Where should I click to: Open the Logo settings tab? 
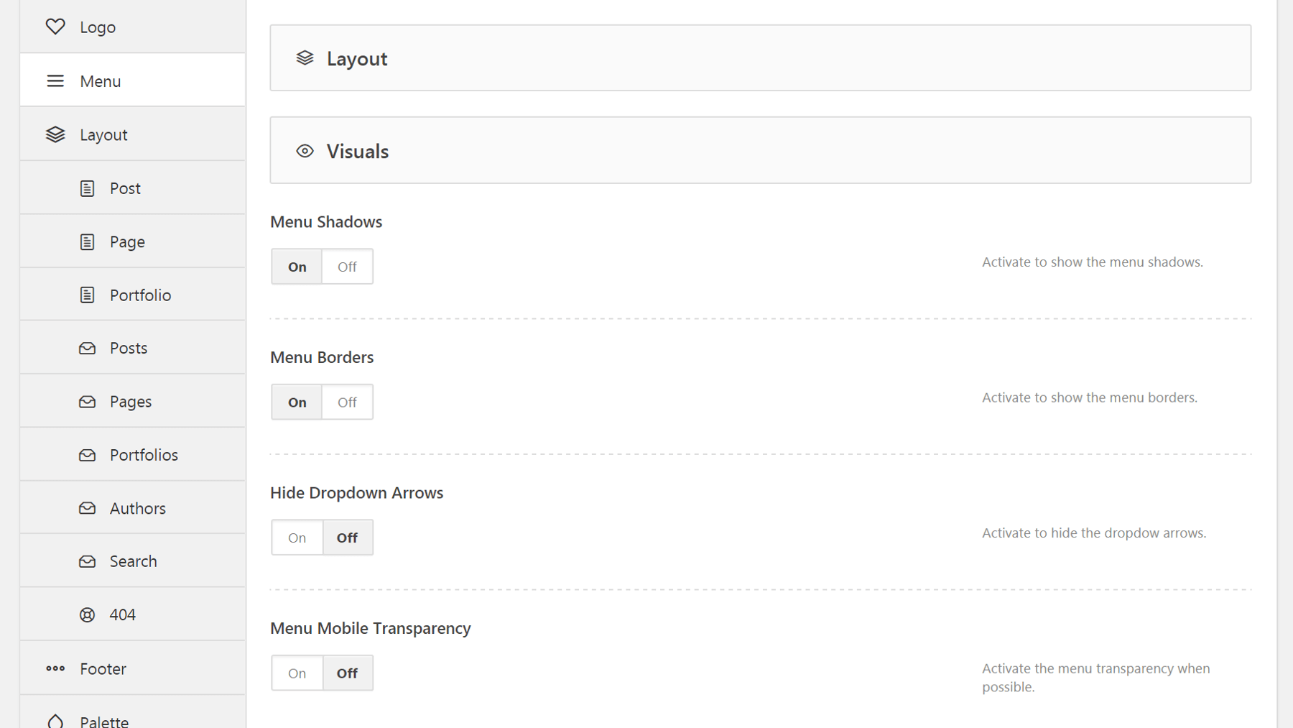133,27
